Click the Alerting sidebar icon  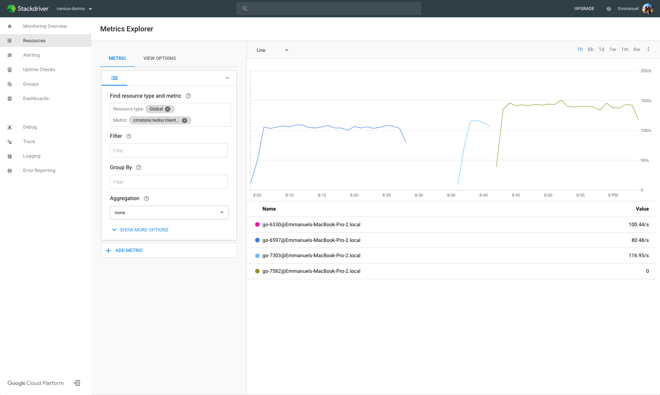[x=10, y=55]
